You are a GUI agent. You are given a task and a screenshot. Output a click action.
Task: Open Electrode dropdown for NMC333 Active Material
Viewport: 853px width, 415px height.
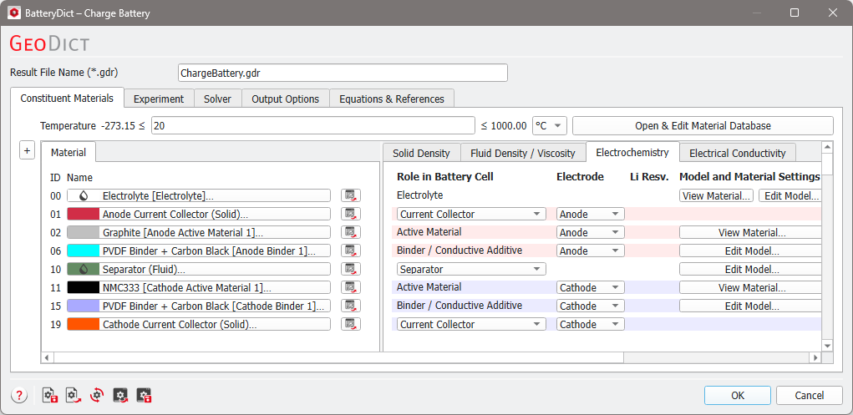tap(590, 288)
